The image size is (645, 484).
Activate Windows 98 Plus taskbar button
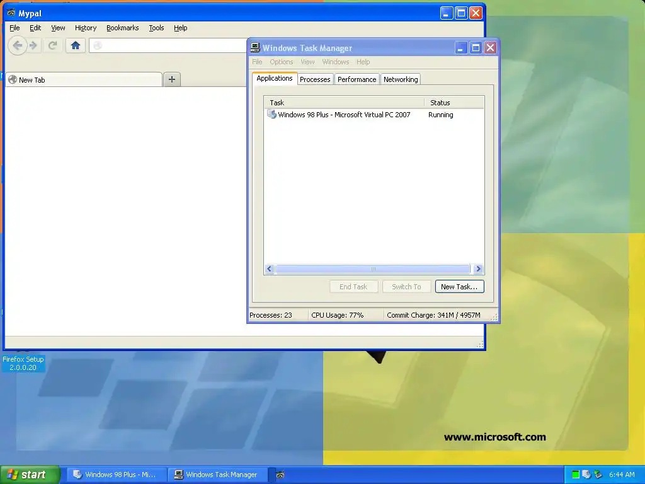click(x=117, y=475)
